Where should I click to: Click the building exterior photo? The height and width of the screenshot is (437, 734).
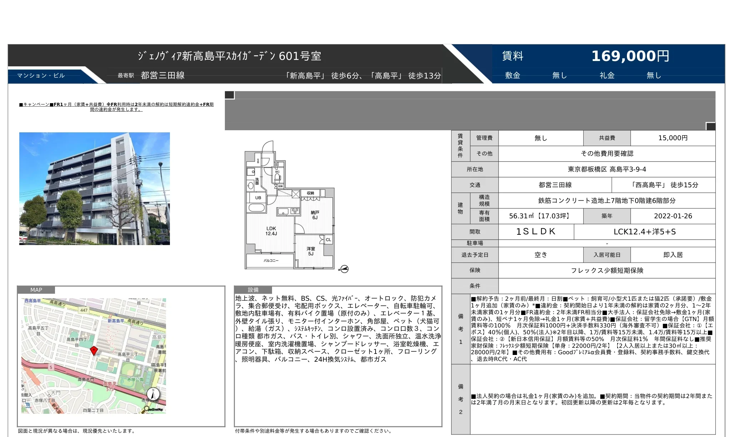pos(95,188)
